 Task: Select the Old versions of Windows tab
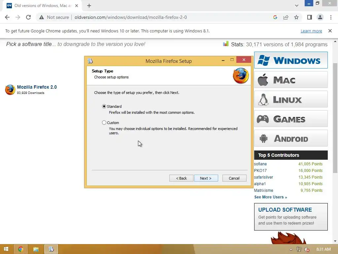43,6
